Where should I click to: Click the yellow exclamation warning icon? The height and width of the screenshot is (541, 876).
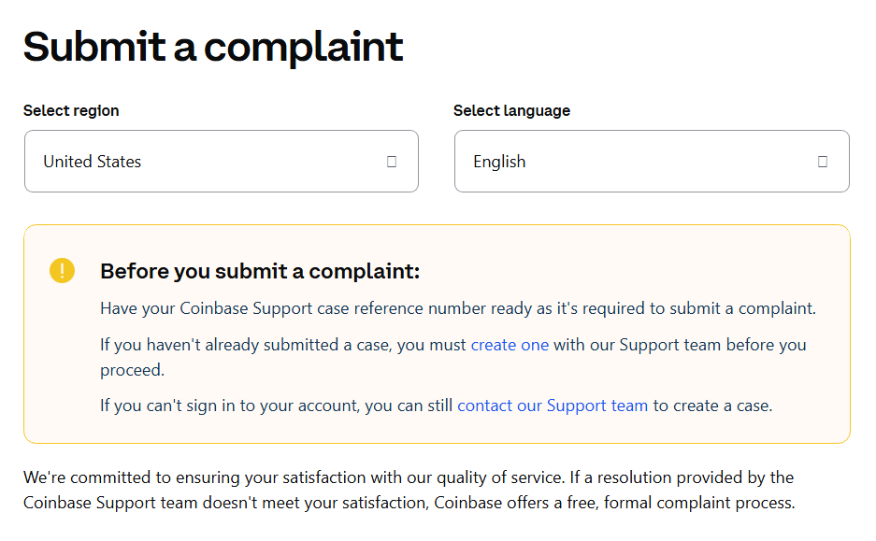(x=62, y=271)
